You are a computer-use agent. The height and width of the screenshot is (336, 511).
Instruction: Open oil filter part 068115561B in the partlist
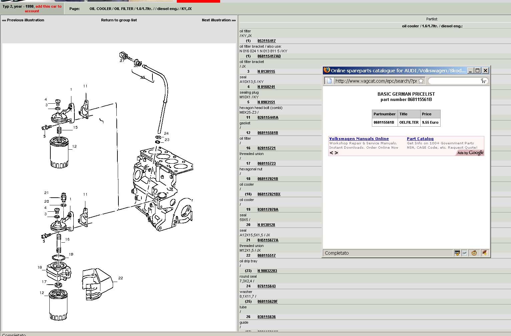[268, 133]
